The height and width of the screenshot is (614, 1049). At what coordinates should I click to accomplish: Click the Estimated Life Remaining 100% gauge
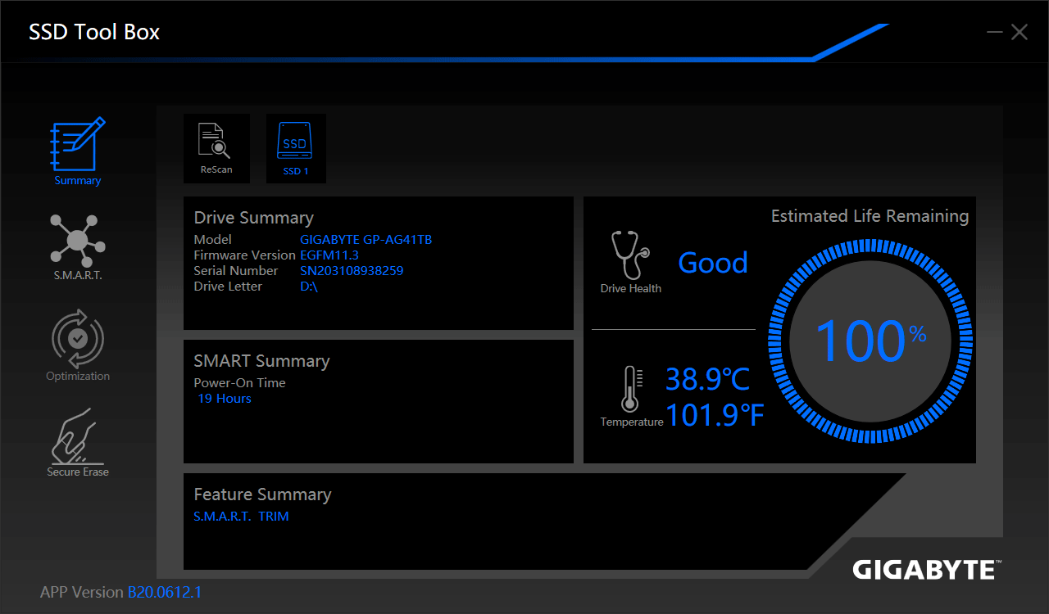[x=870, y=341]
